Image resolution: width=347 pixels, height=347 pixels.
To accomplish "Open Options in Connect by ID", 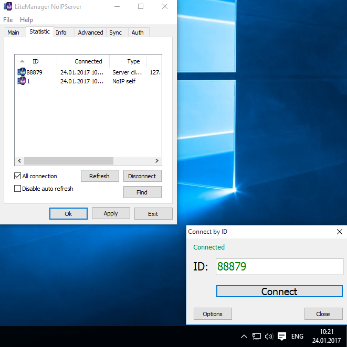I will pos(213,314).
